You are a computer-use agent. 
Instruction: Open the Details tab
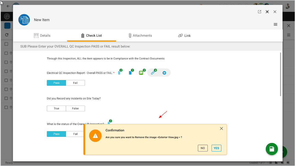click(42, 35)
